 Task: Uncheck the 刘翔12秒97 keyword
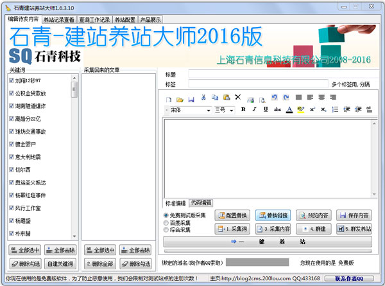(x=12, y=80)
